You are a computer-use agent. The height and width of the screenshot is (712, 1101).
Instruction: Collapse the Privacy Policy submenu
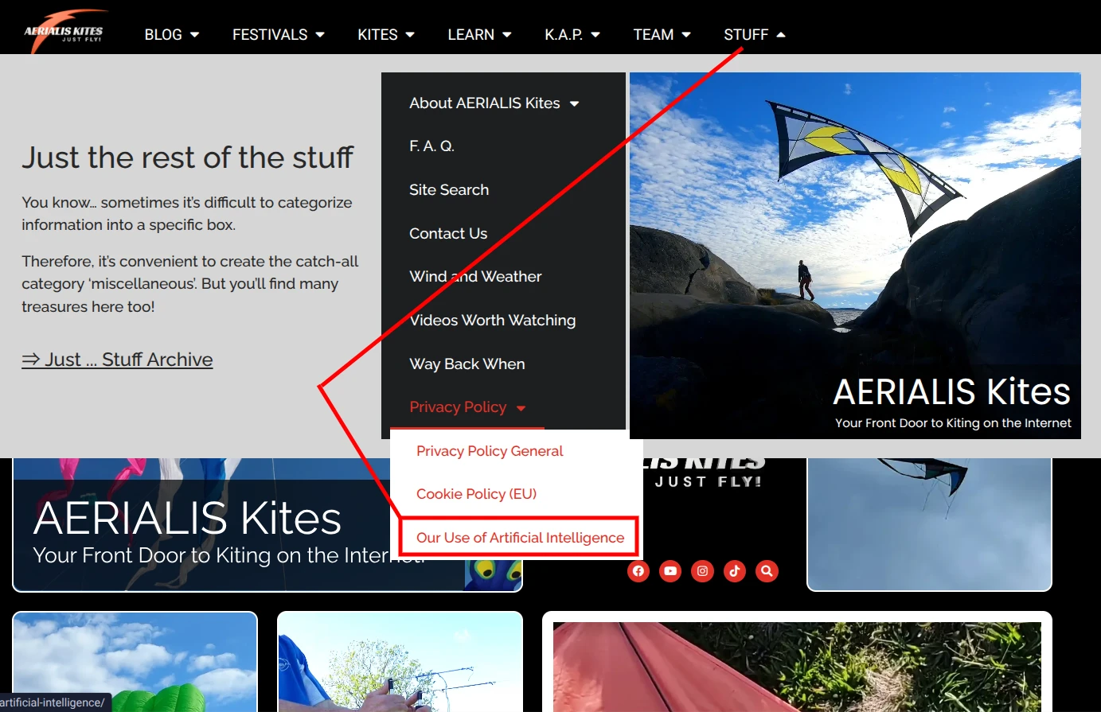point(467,407)
